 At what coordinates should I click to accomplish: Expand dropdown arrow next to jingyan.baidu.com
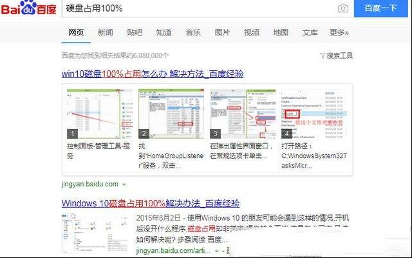coord(124,184)
